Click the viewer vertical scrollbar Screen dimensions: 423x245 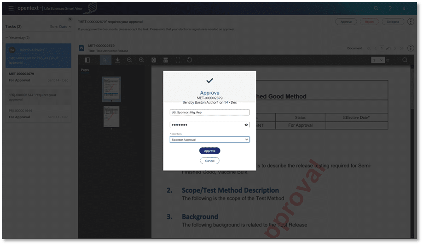(412, 89)
